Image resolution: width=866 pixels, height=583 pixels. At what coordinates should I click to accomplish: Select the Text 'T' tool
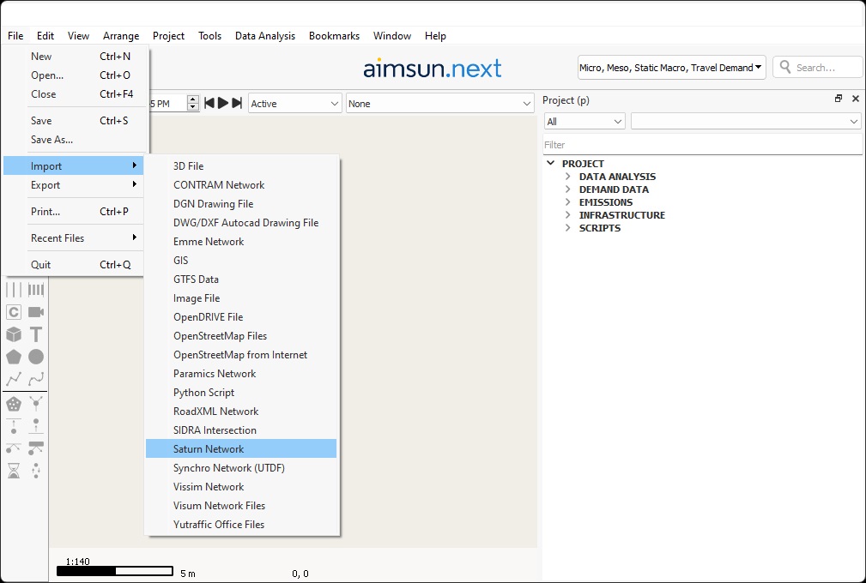tap(36, 334)
